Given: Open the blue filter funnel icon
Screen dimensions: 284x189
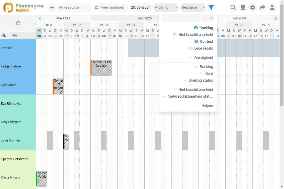Looking at the screenshot, I should (x=211, y=7).
